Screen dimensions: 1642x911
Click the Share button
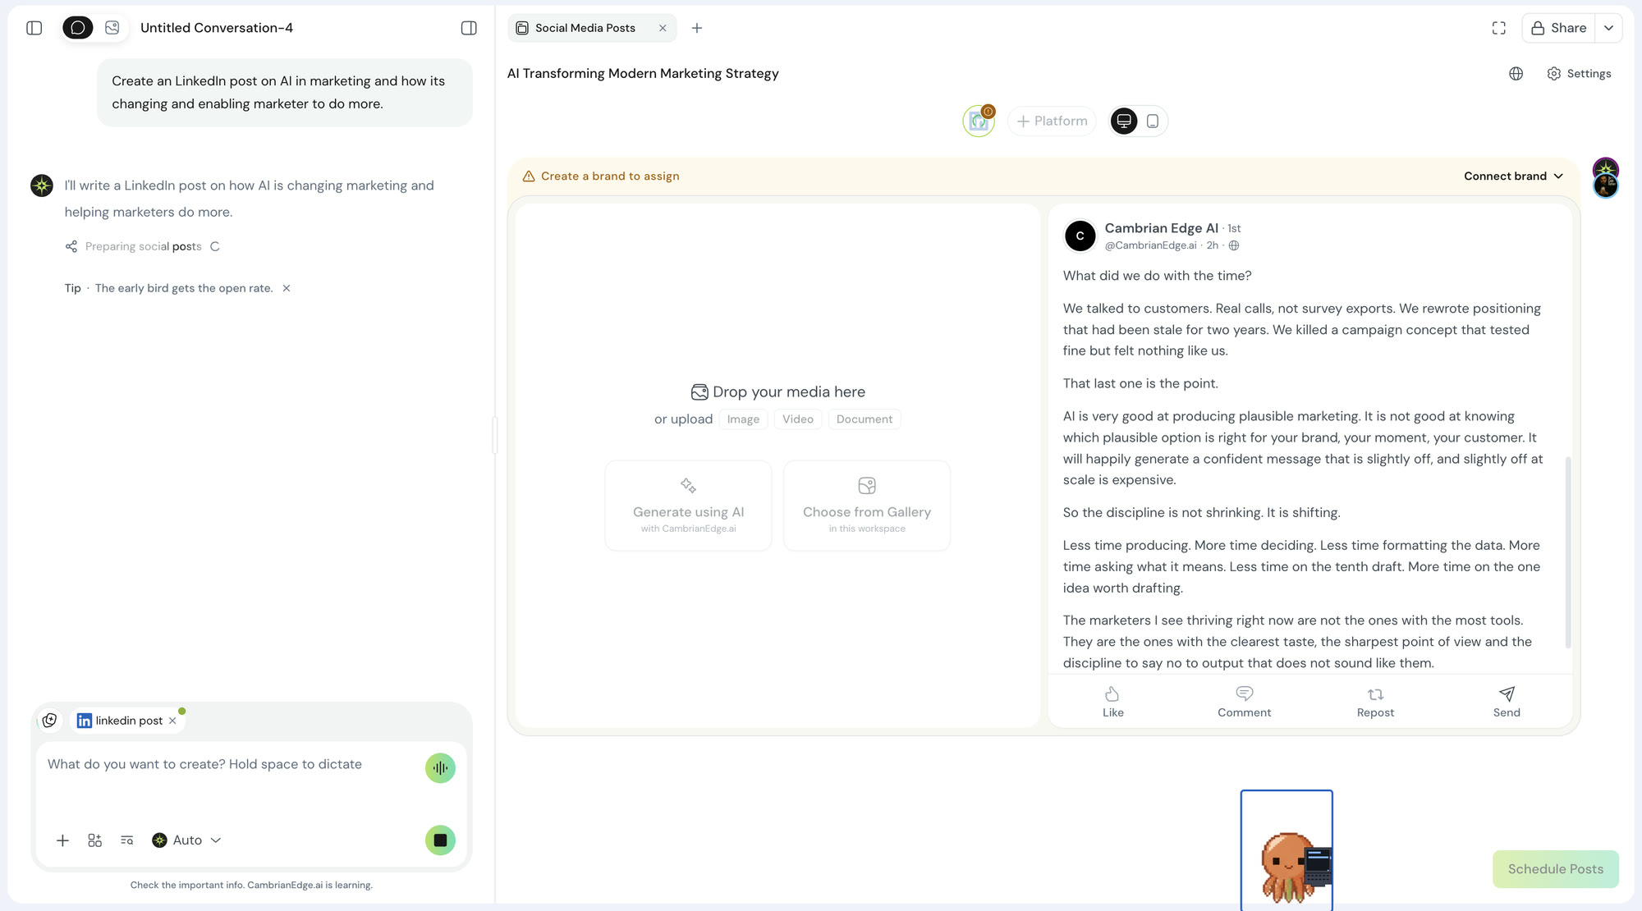pyautogui.click(x=1558, y=28)
